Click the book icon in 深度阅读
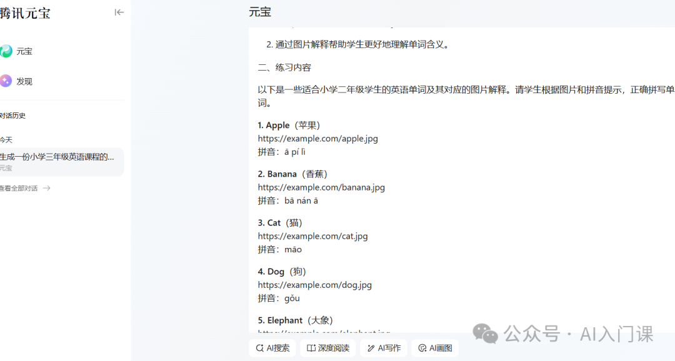Screen dimensions: 675x361 click(x=311, y=348)
